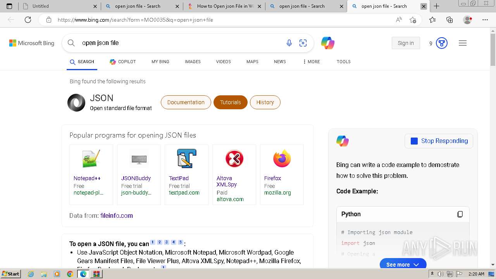496x279 pixels.
Task: Open Microsoft Rewards medal icon
Action: click(442, 43)
